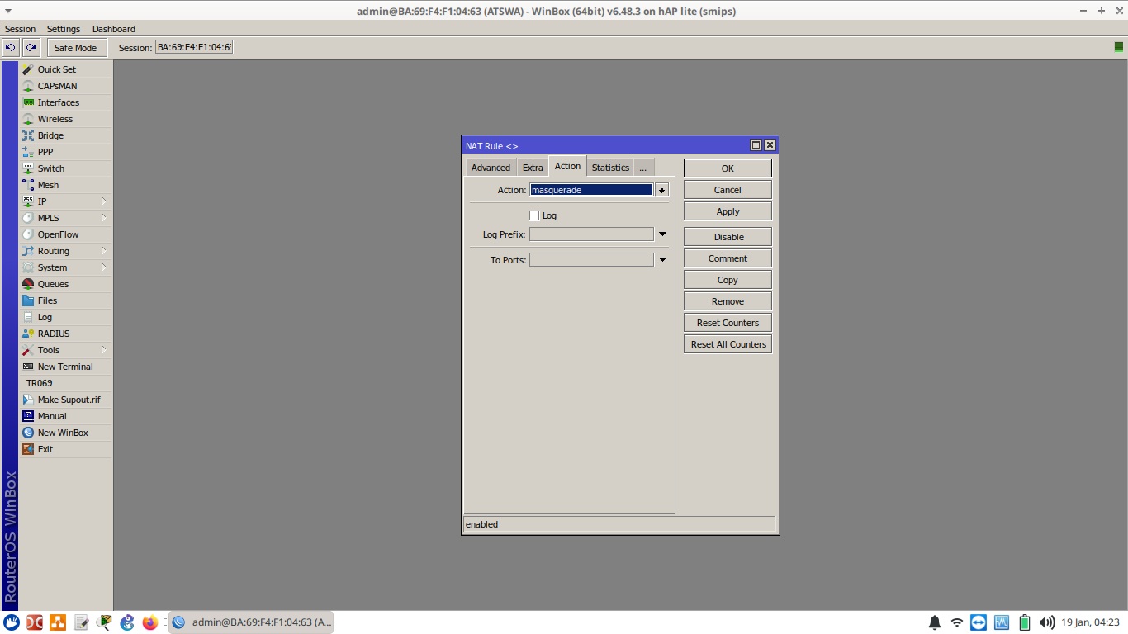Select the Action tab
This screenshot has height=634, width=1128.
pos(567,166)
